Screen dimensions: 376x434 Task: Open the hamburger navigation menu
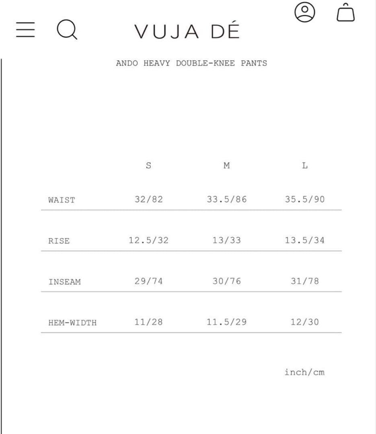(x=25, y=30)
